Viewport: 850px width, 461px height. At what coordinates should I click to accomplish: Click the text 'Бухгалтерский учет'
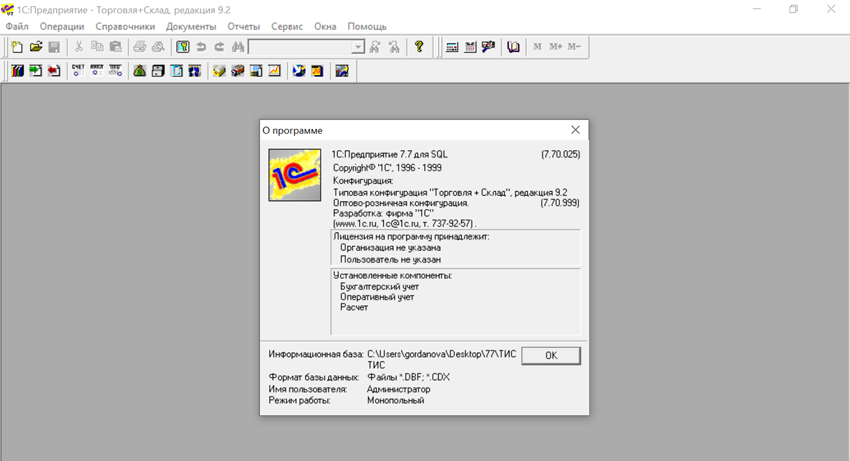pos(379,287)
